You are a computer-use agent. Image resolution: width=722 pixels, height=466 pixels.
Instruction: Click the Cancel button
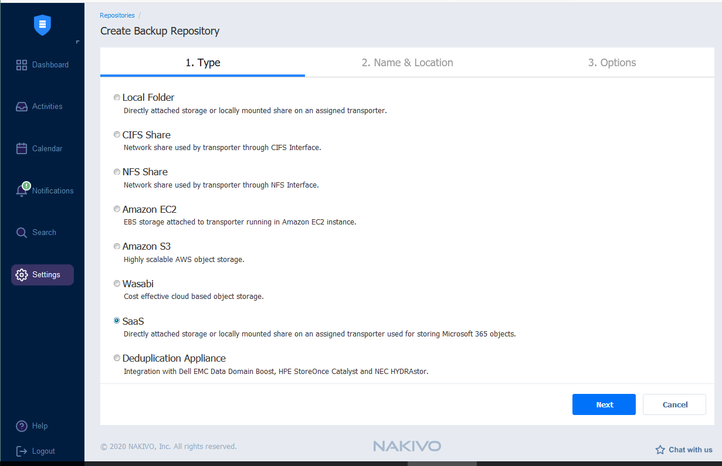coord(674,404)
